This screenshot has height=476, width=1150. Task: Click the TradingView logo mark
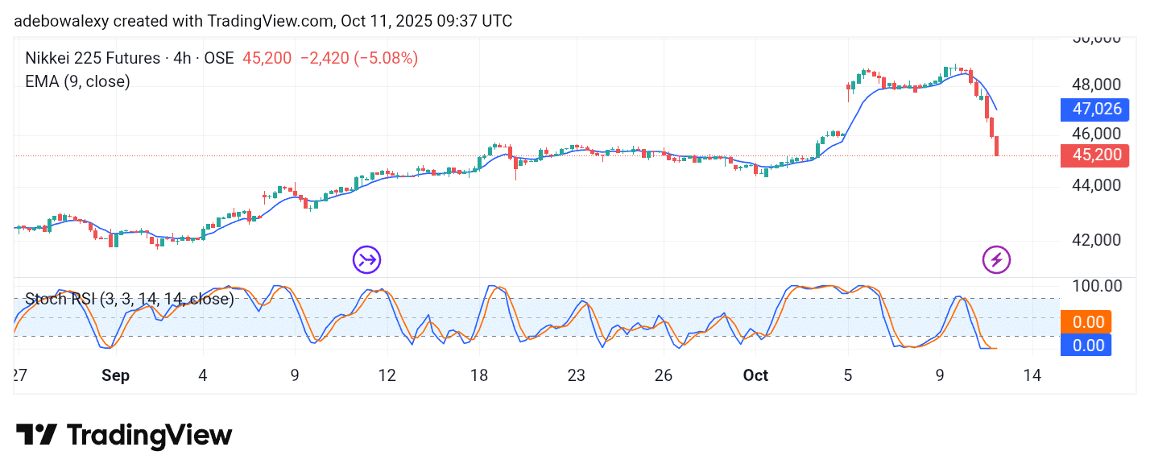point(36,435)
